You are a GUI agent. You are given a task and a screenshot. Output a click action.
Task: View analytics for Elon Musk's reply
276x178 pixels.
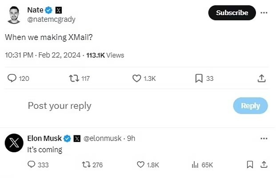(x=195, y=165)
